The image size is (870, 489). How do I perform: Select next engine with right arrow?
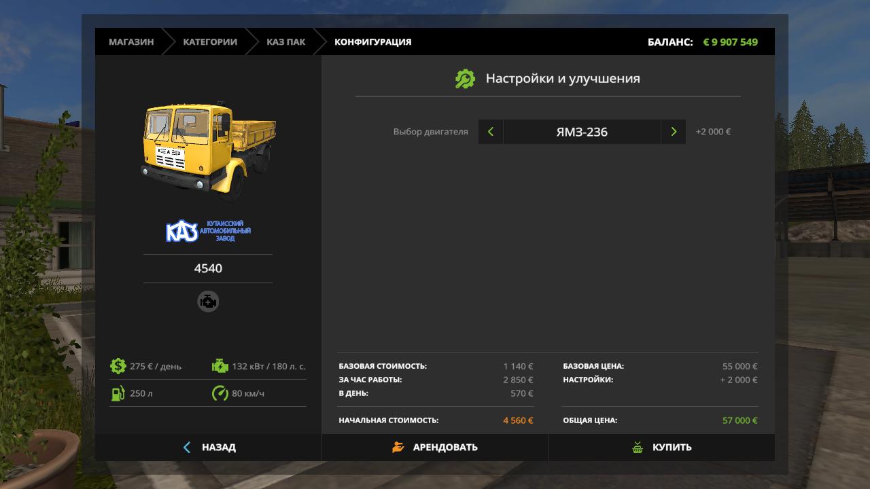(674, 132)
